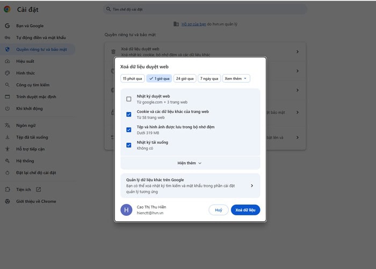Open Công cụ tìm kiếm settings section
This screenshot has width=376, height=269.
click(32, 85)
